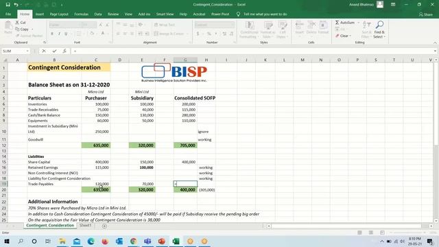Switch to Normal view in status bar

[x=359, y=233]
